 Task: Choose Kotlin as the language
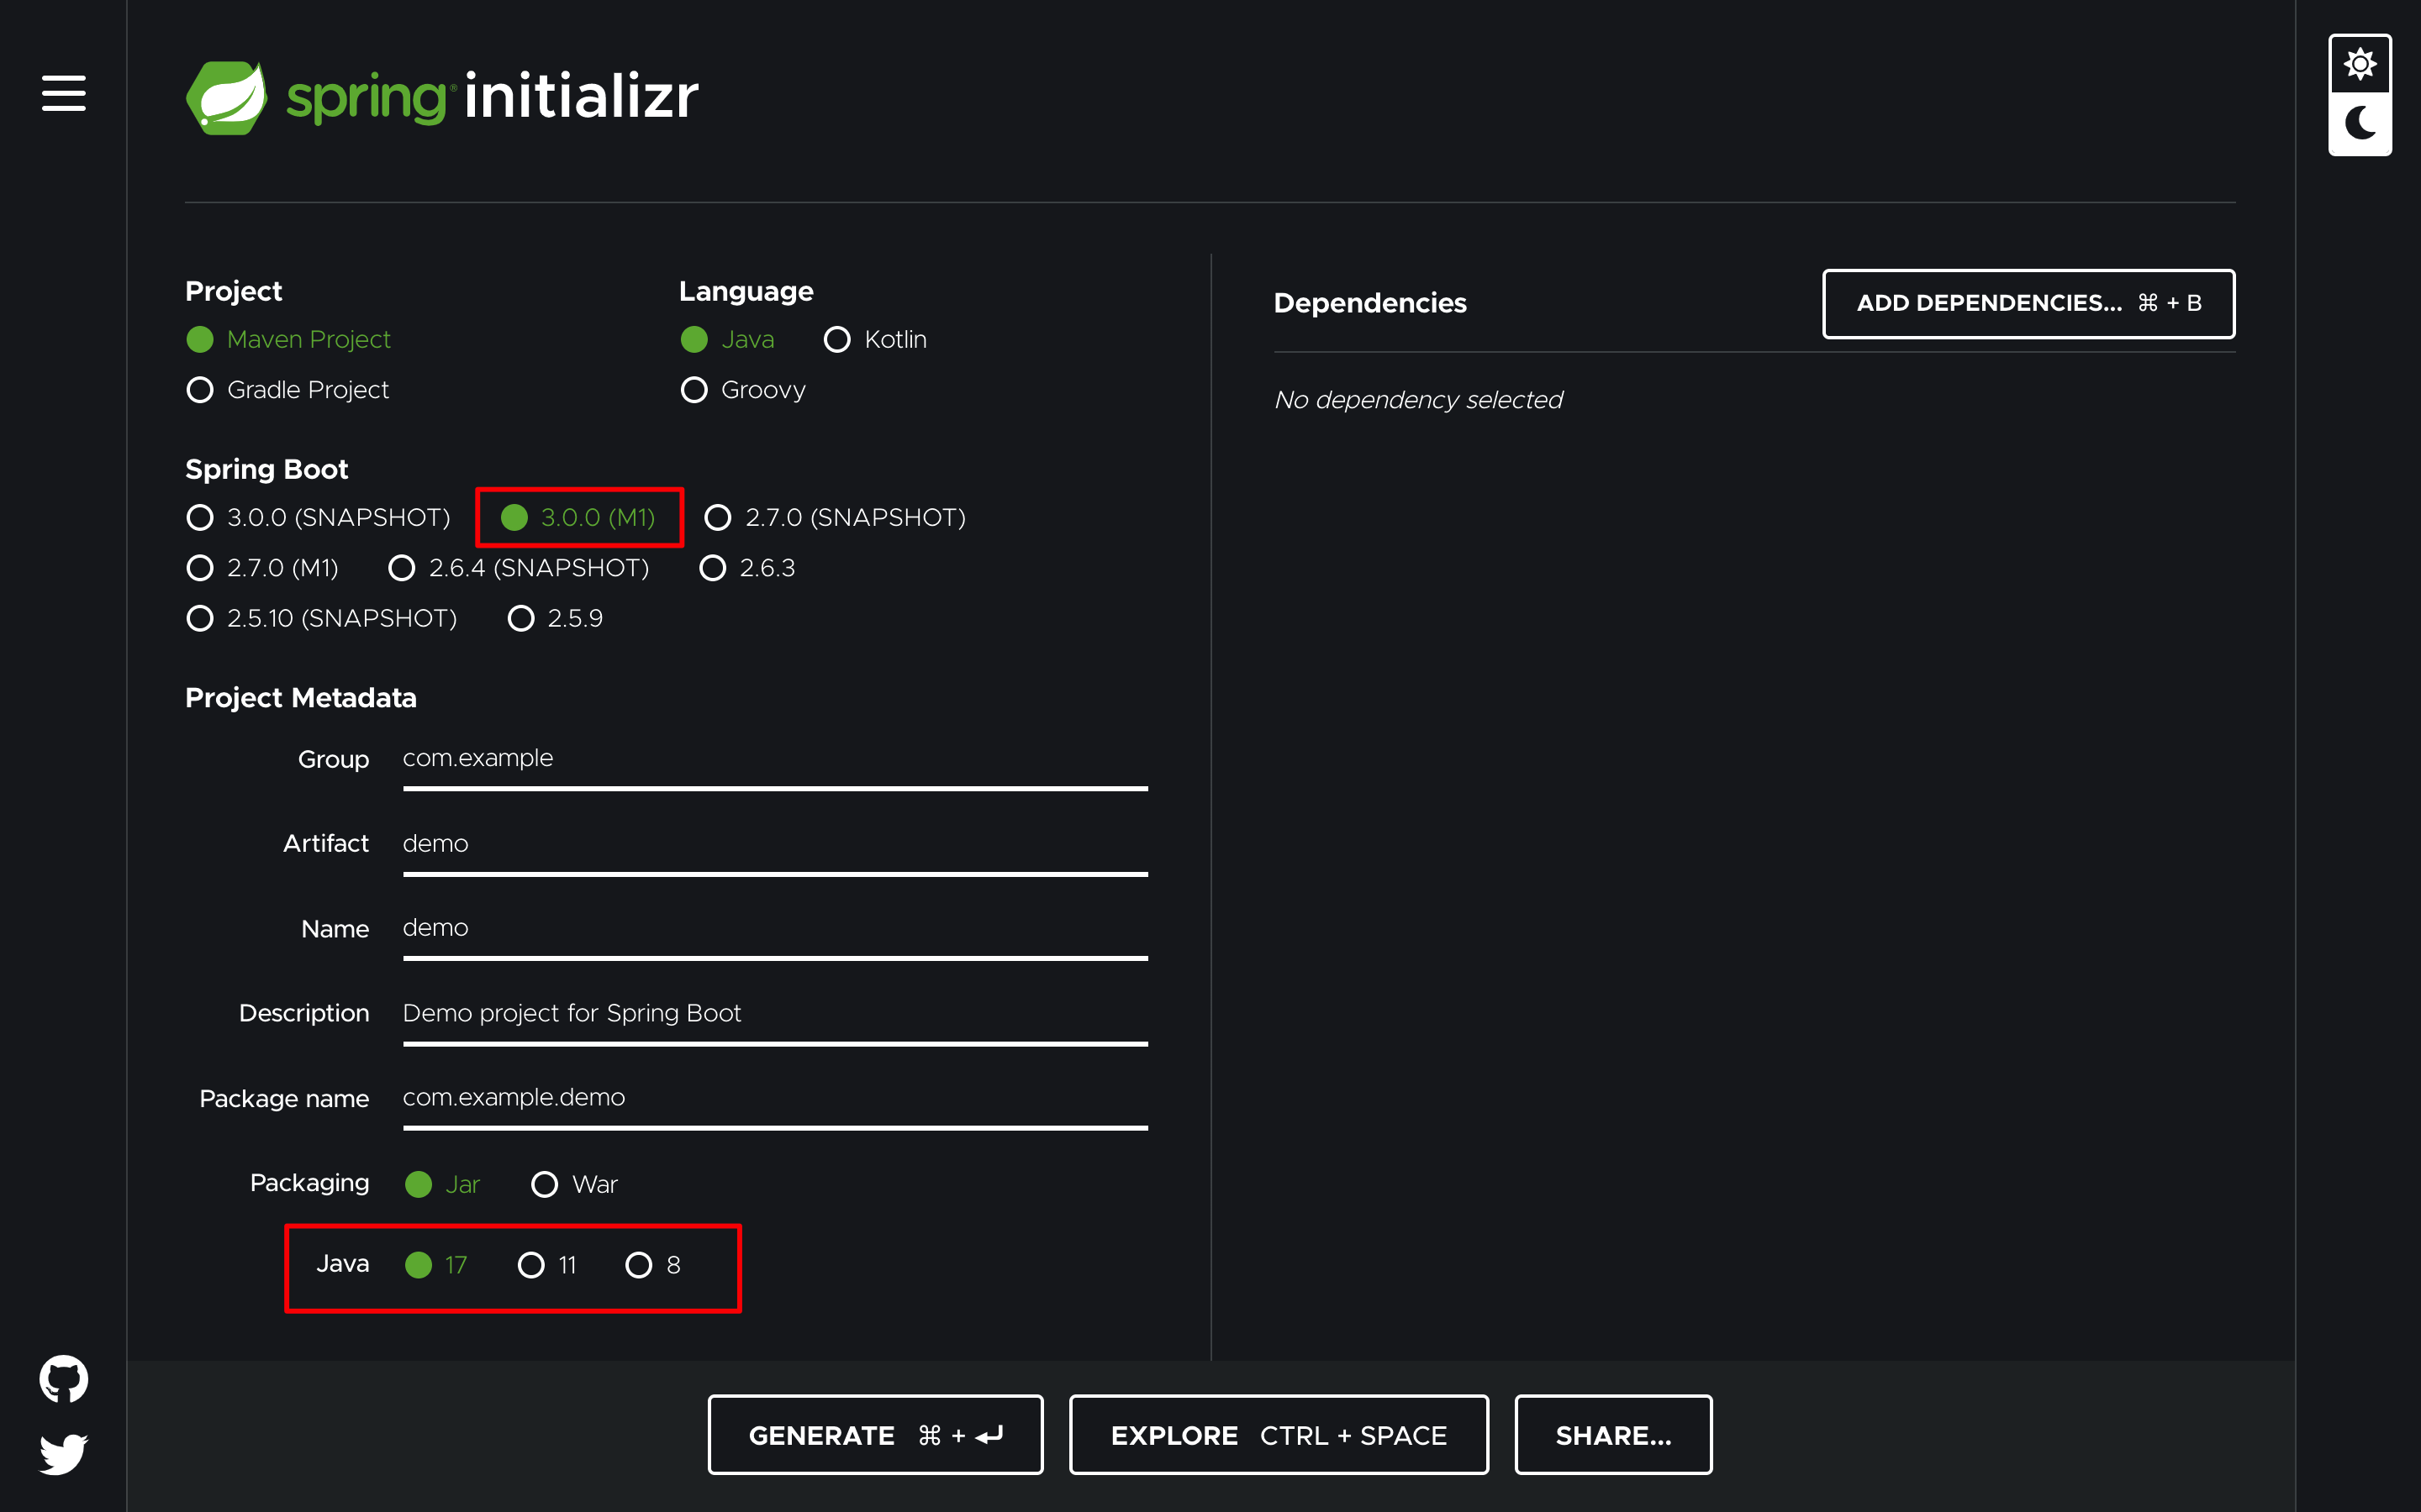(x=875, y=339)
